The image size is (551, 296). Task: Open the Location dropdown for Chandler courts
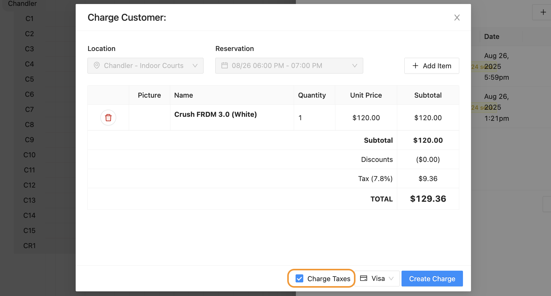click(x=145, y=66)
